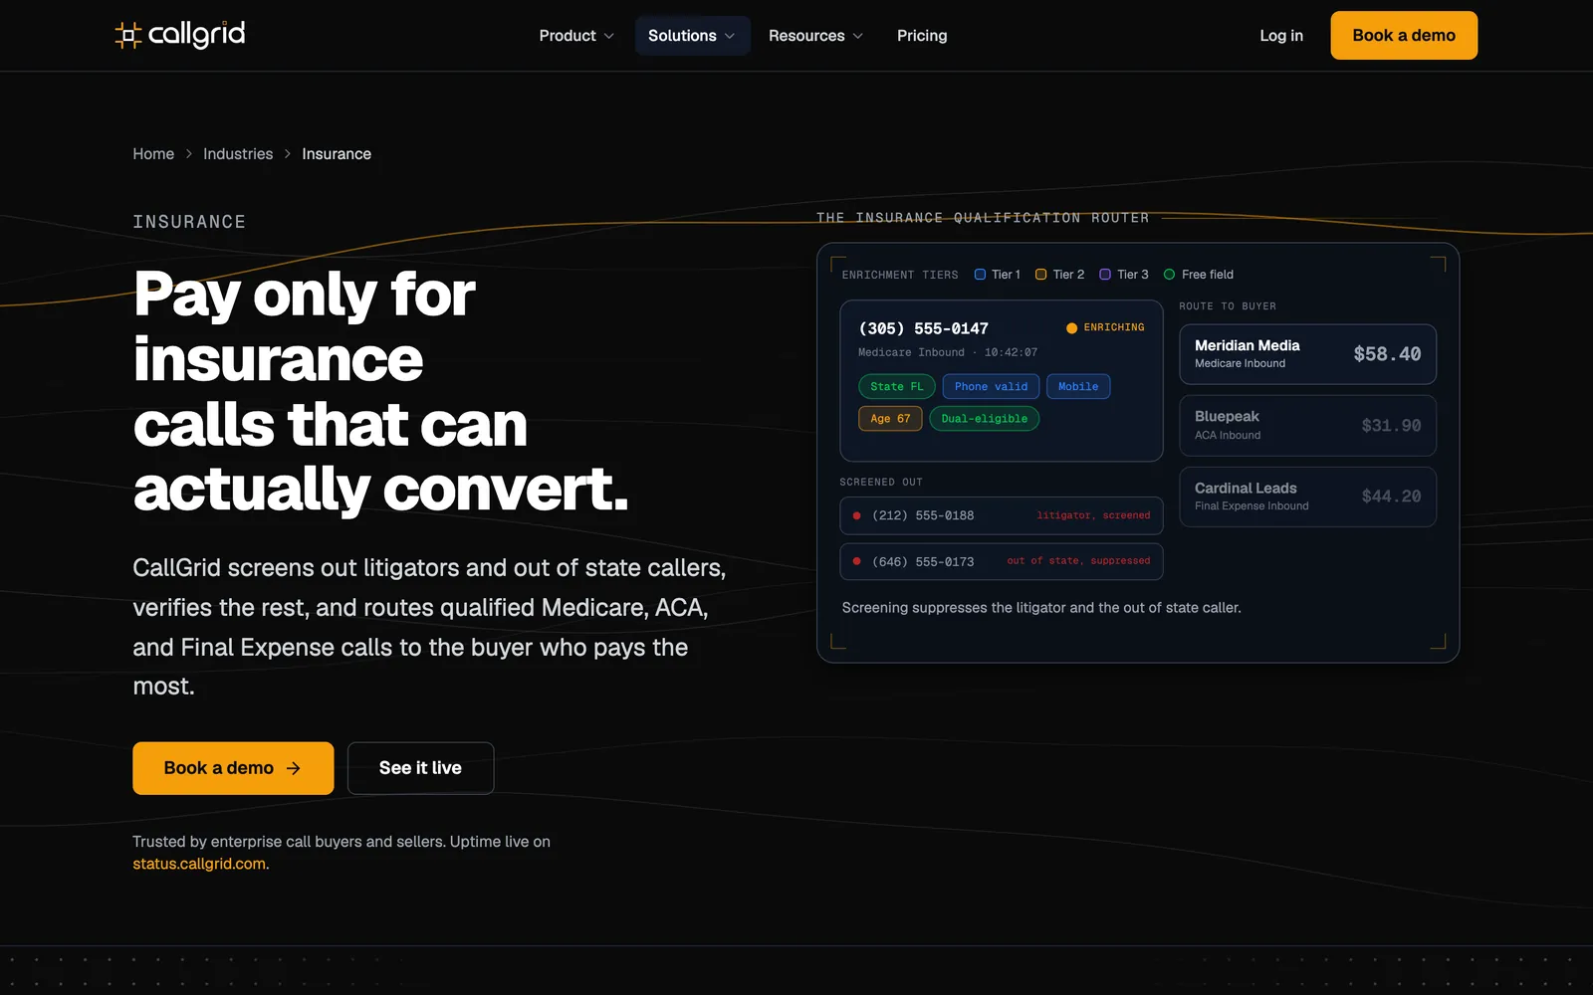Toggle the Tier 2 legend swatch
The image size is (1593, 995).
click(x=1040, y=275)
